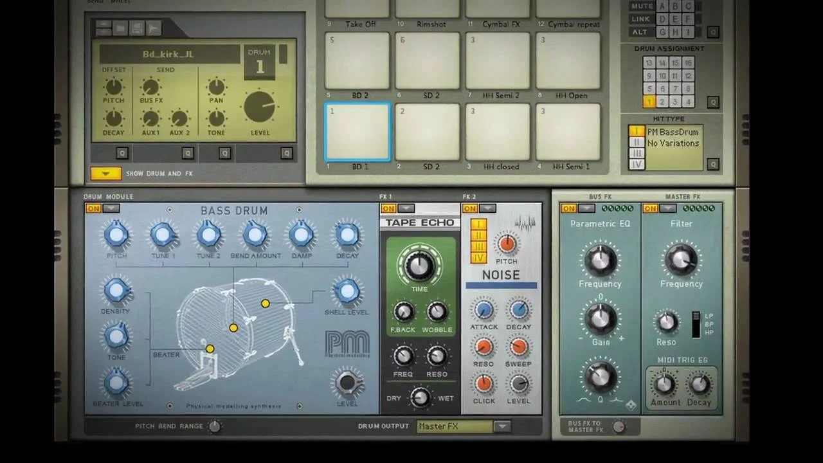Enable the MUTE pad group button

click(x=642, y=6)
